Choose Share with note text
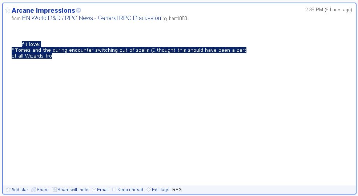This screenshot has width=358, height=196. (73, 190)
